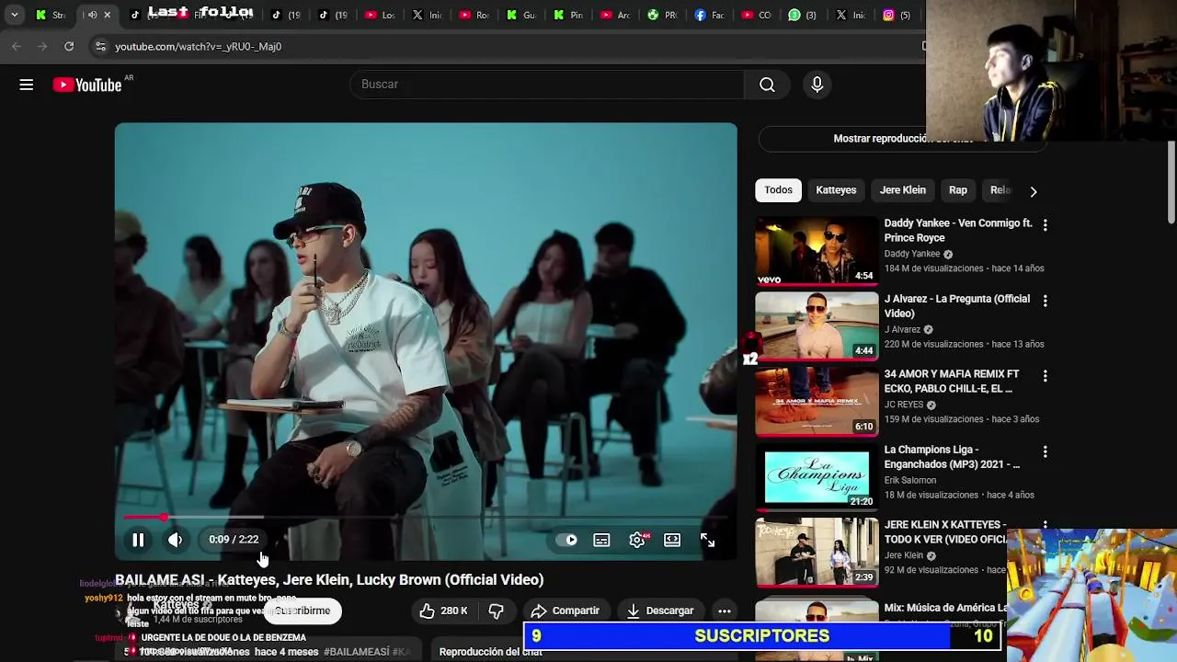The image size is (1177, 662).
Task: Click the Mostrar reproducción del chat button
Action: (903, 139)
